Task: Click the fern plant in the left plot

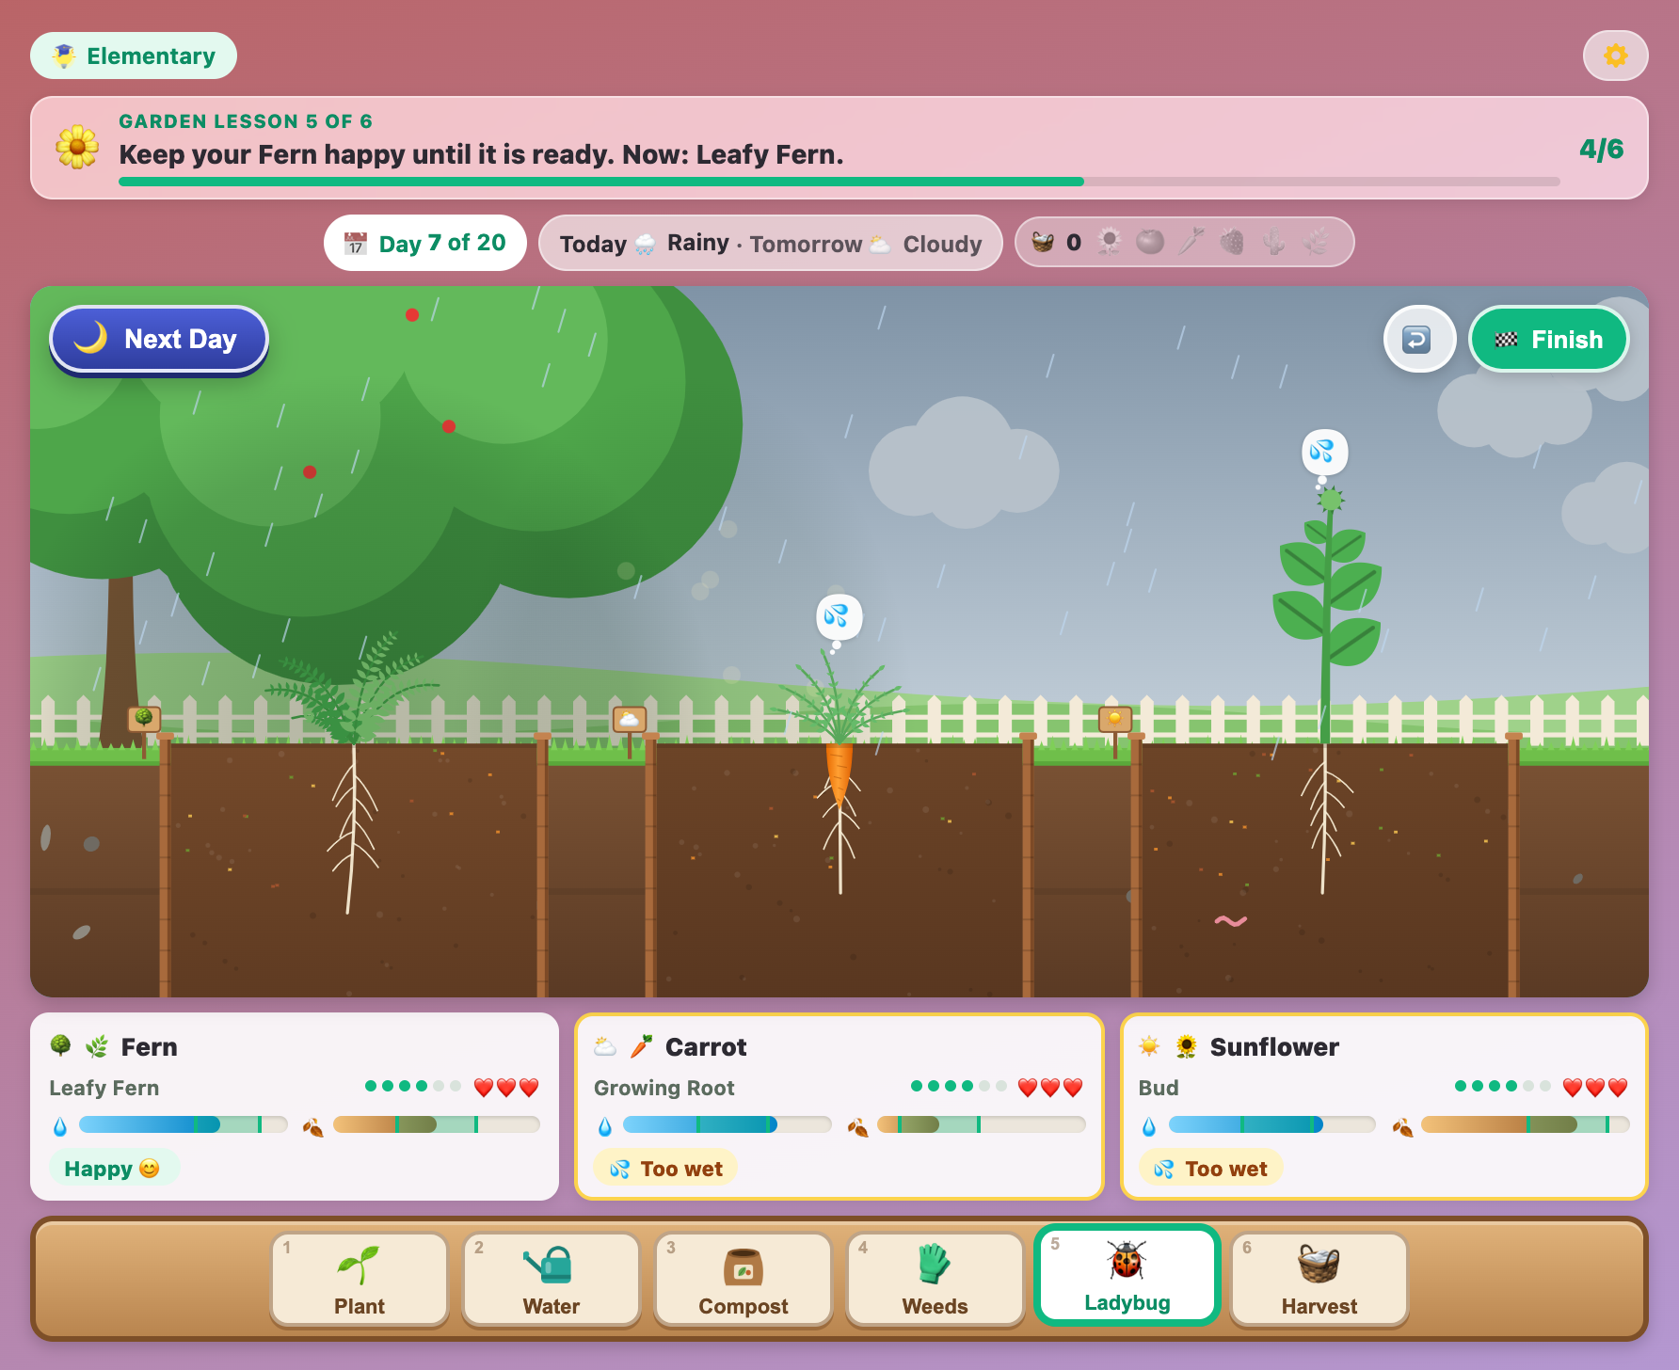Action: coord(353,690)
